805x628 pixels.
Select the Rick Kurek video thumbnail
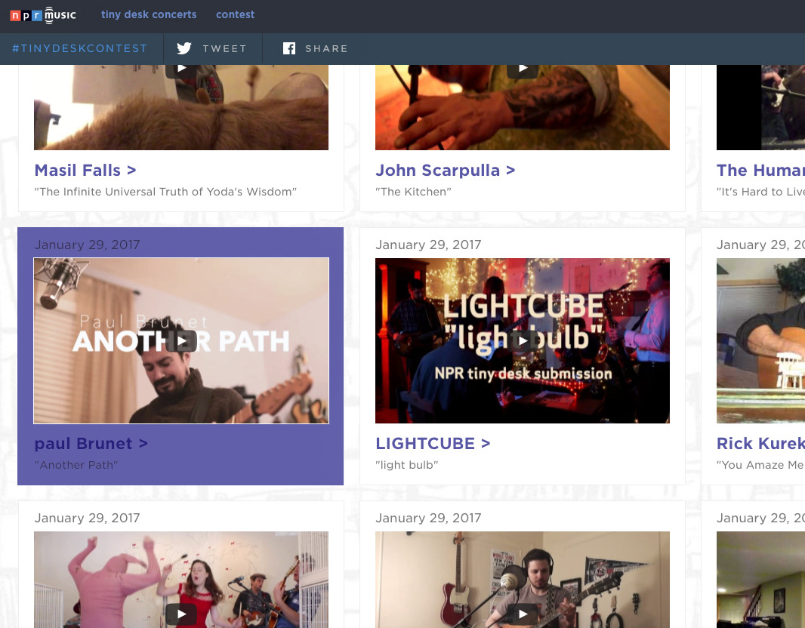pos(761,340)
